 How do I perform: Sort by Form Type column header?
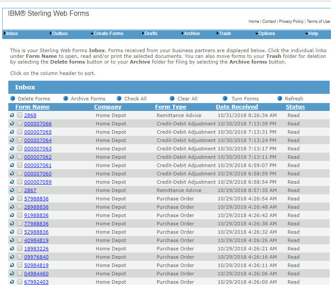(171, 107)
